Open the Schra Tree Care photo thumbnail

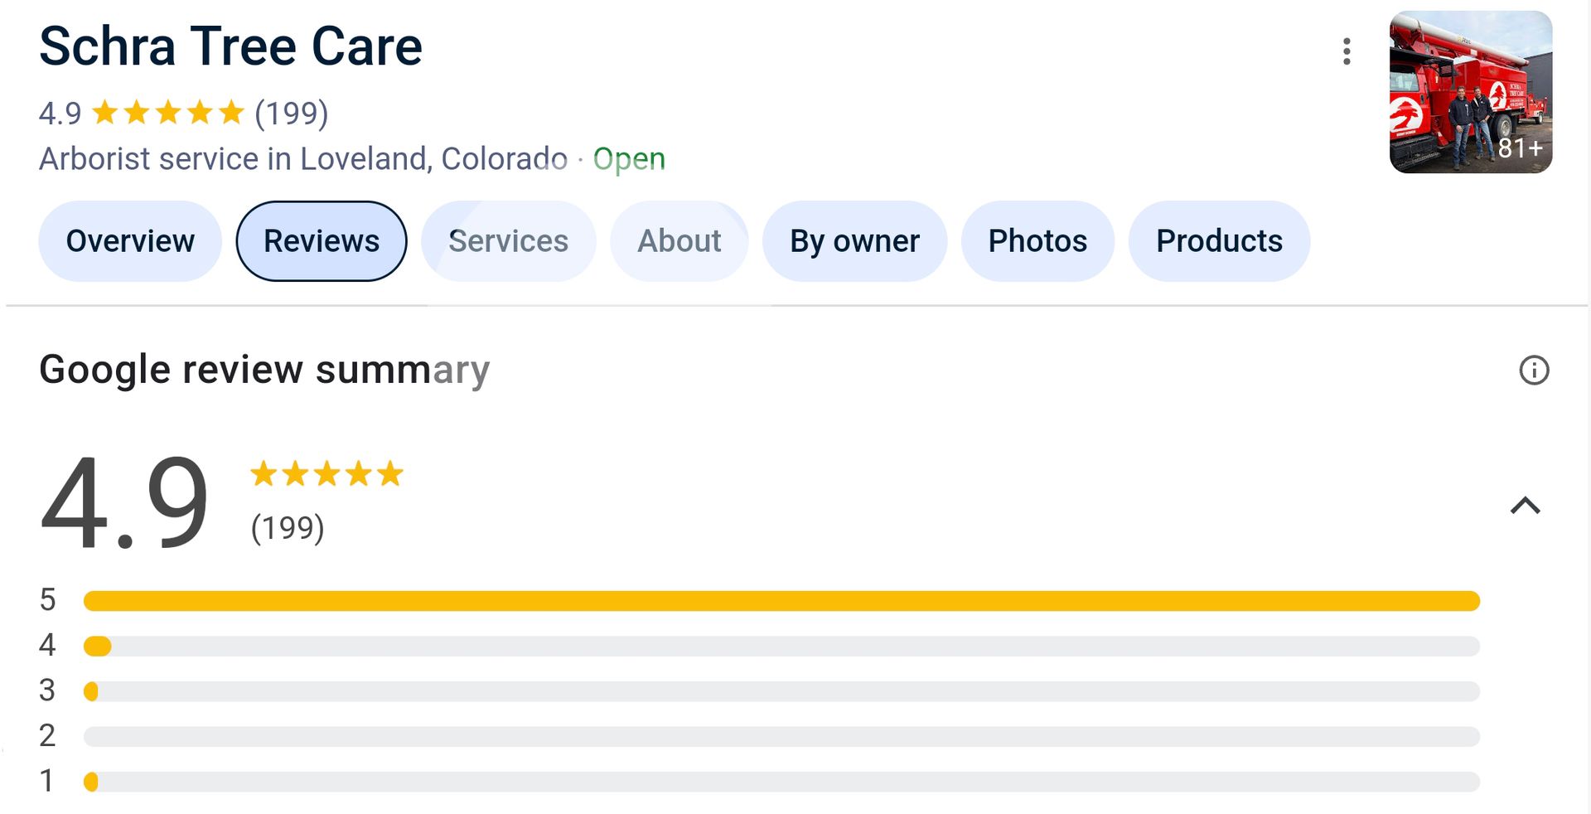tap(1470, 92)
